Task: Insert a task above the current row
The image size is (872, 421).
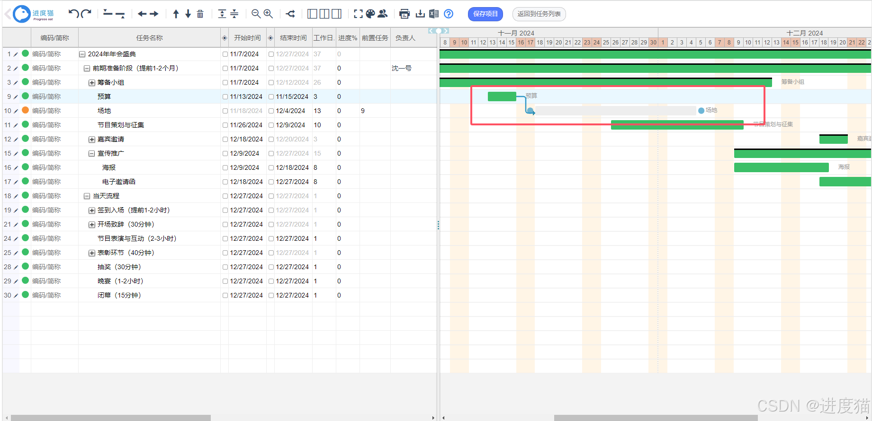Action: 108,14
